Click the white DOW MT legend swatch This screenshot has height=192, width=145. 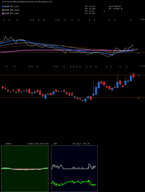pyautogui.click(x=3, y=10)
